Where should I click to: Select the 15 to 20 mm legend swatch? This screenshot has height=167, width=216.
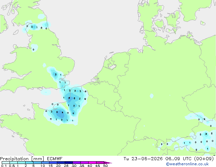click(x=53, y=163)
